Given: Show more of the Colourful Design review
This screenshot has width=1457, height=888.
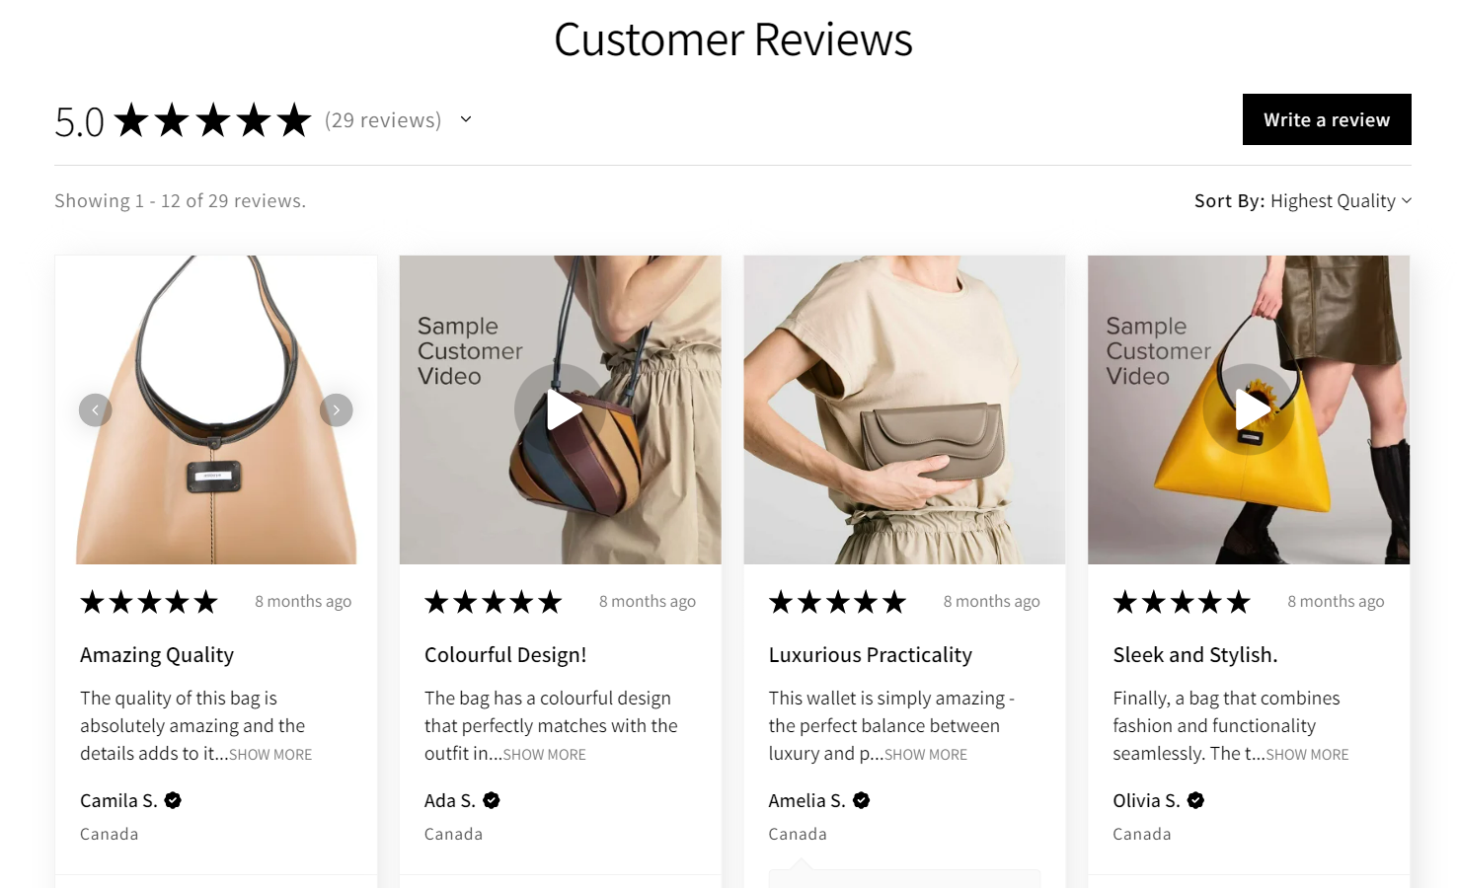Looking at the screenshot, I should point(544,754).
